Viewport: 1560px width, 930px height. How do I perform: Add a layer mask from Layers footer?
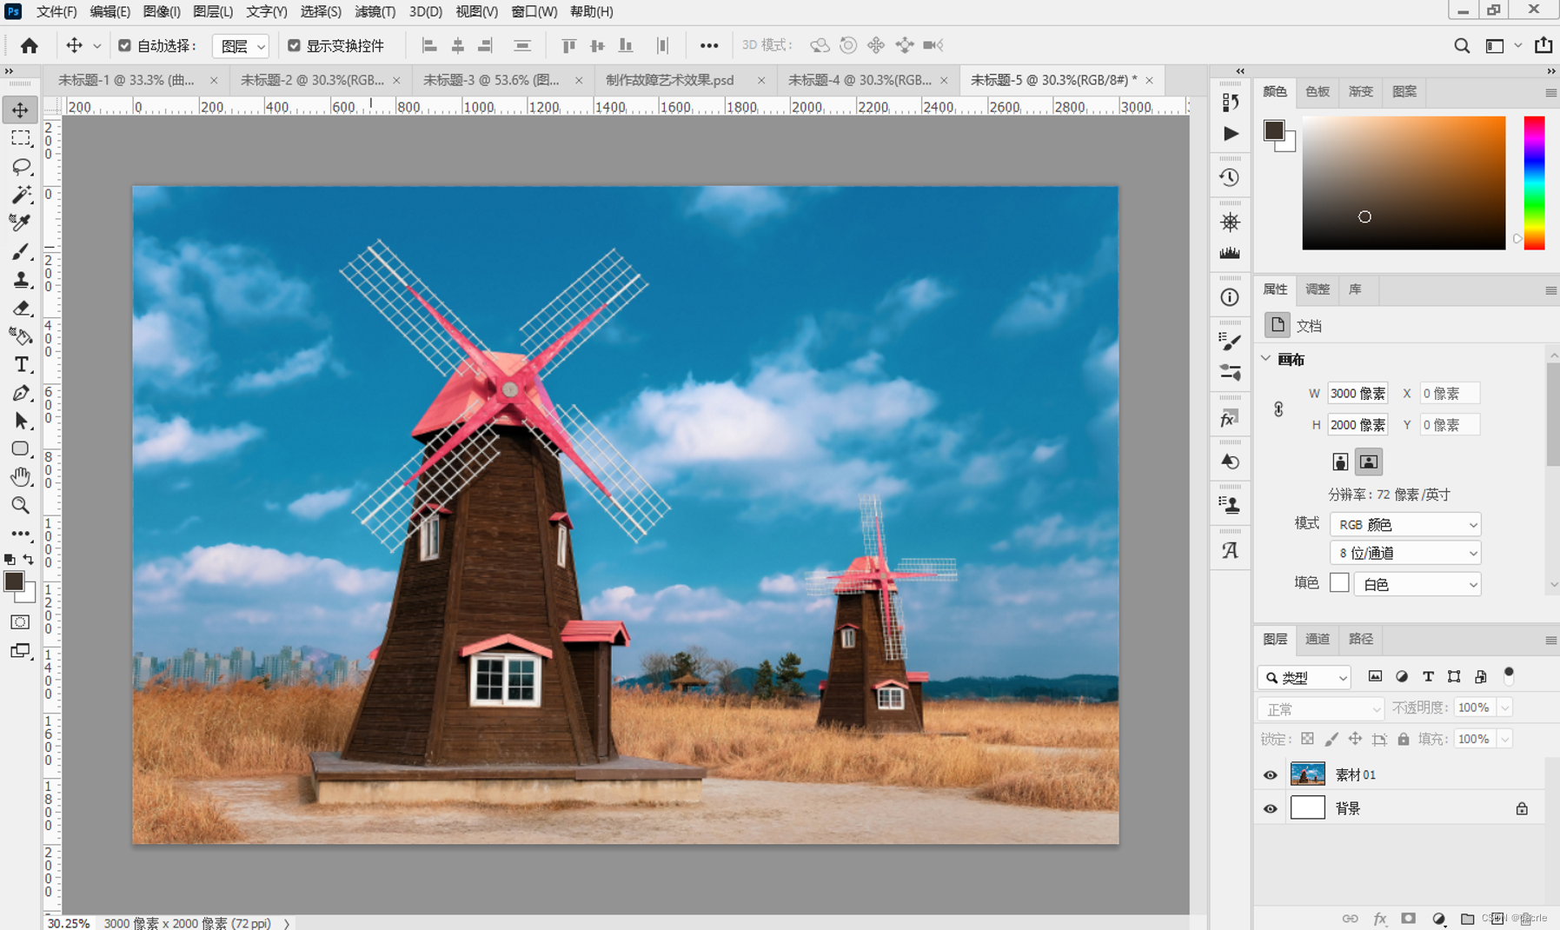point(1408,918)
